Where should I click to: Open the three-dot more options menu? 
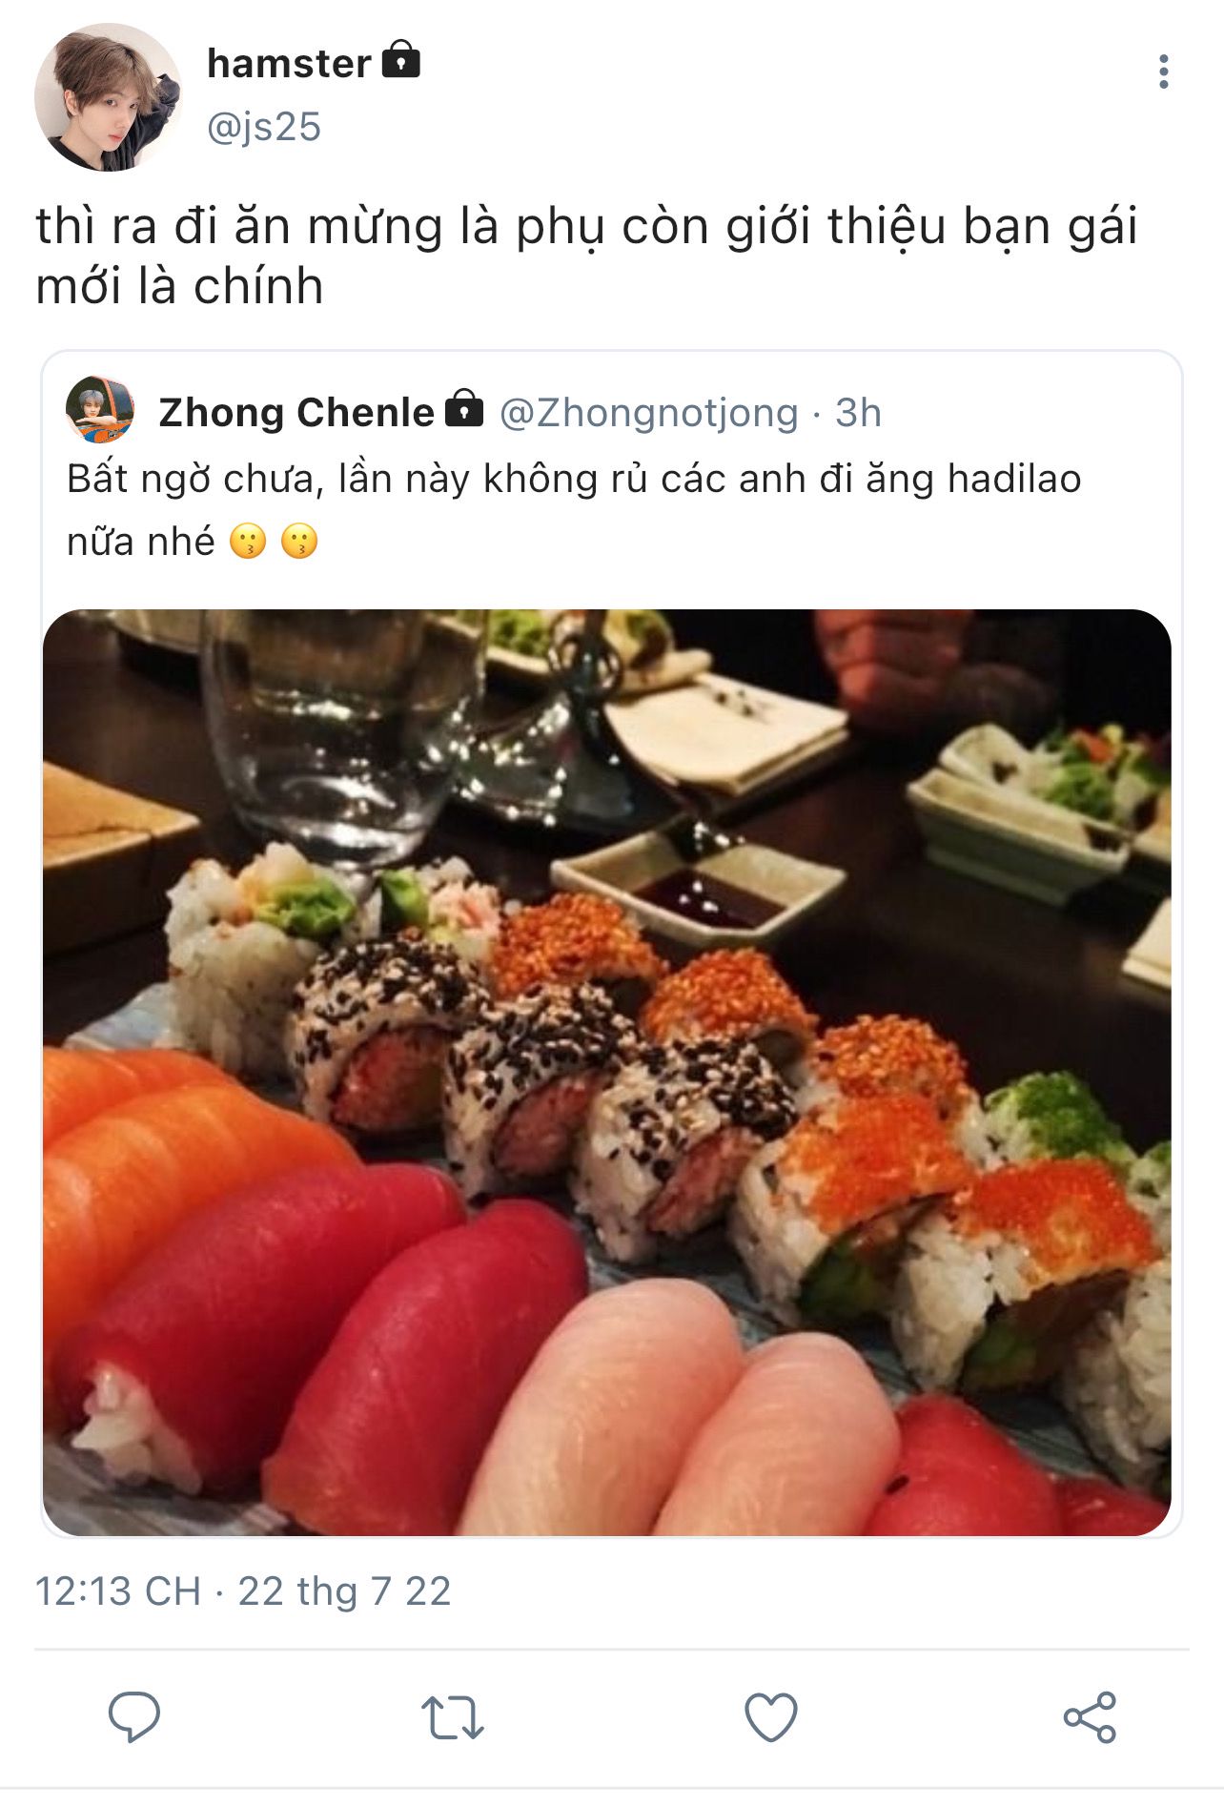tap(1163, 72)
